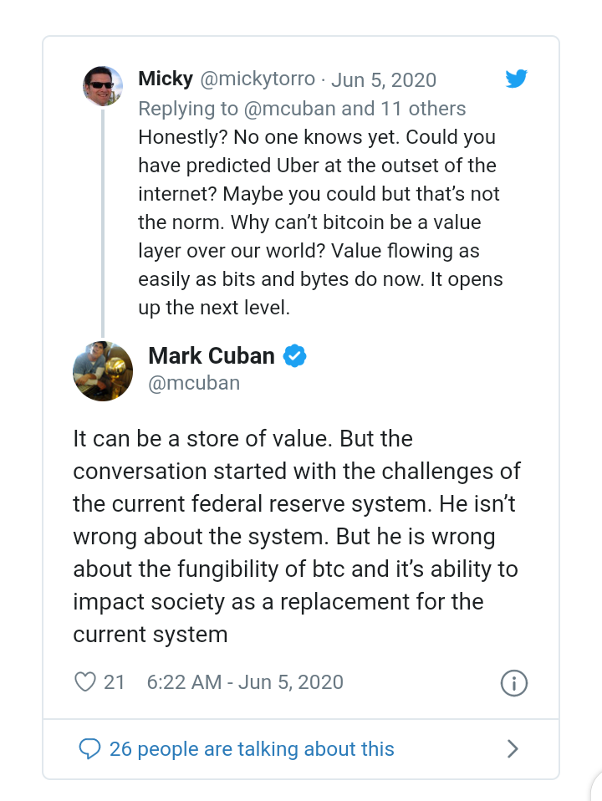Click the Micky display name
The width and height of the screenshot is (602, 801).
pos(166,79)
